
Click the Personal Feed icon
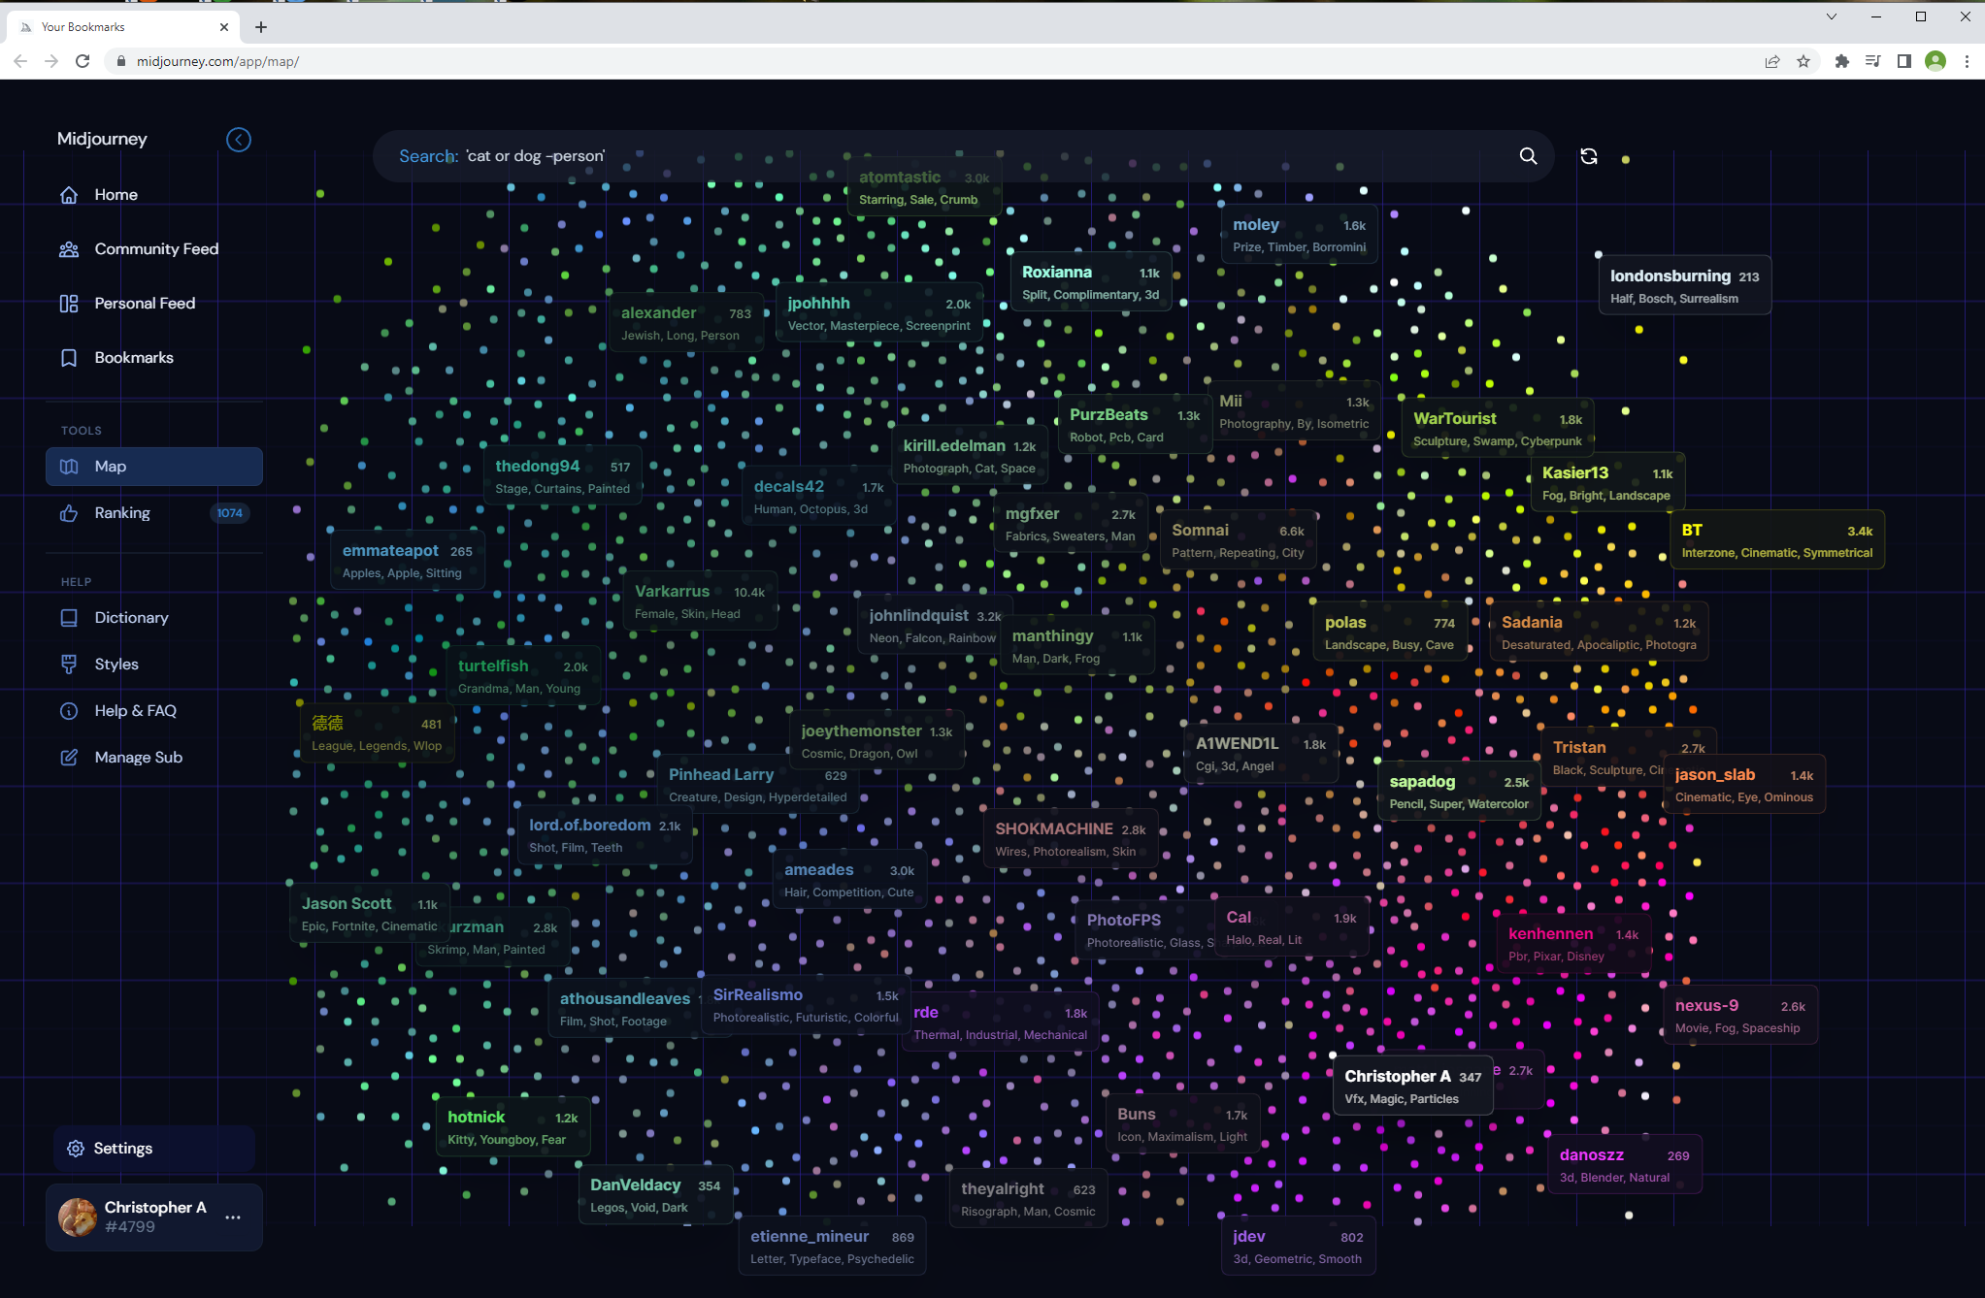pos(69,304)
